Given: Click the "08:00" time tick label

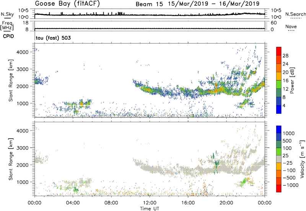Looking at the screenshot, I should (x=111, y=203).
